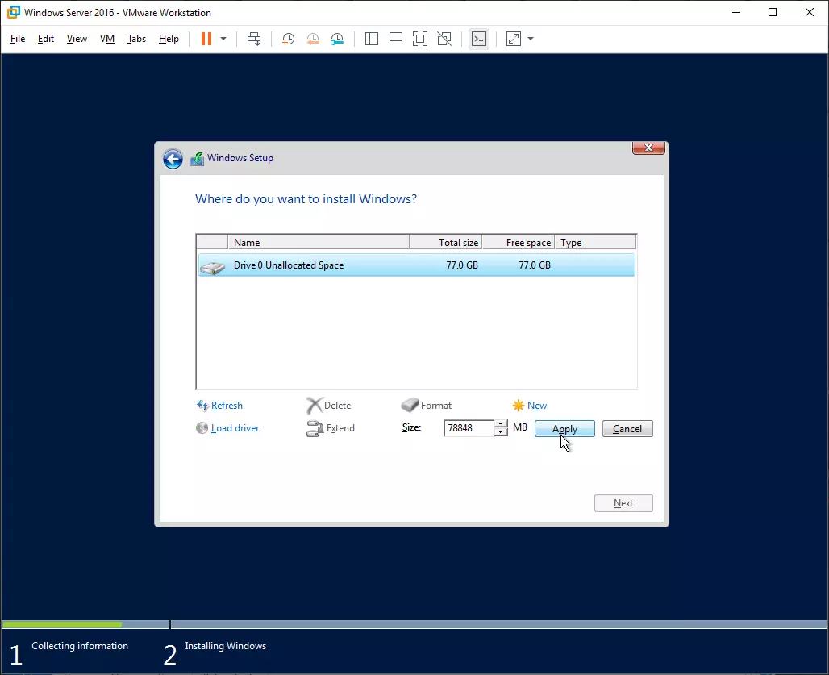Open the View menu
The height and width of the screenshot is (675, 829).
click(77, 39)
